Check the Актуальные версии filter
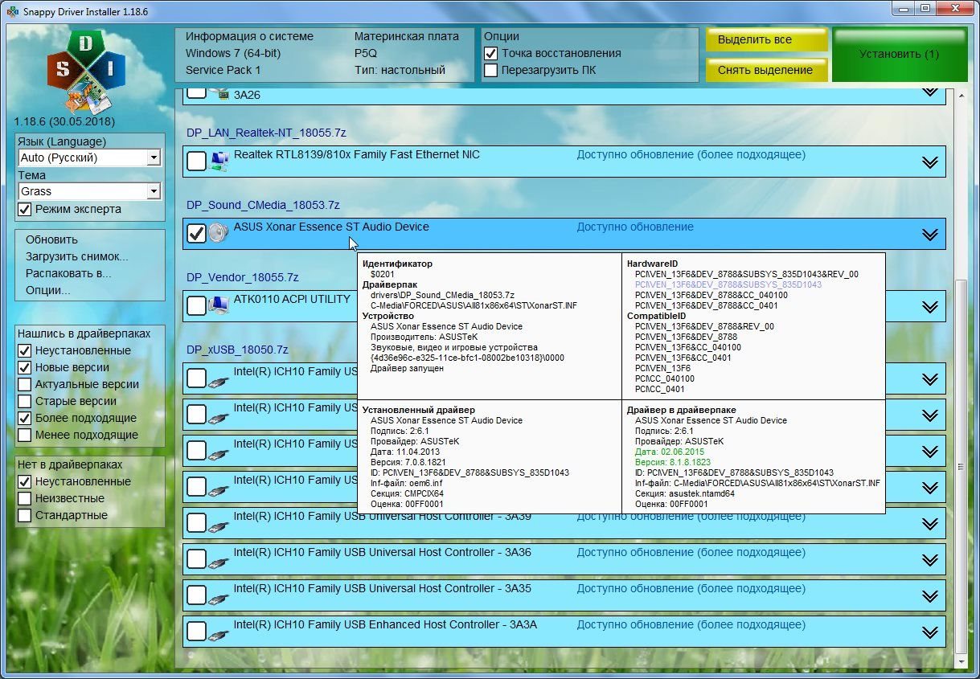Image resolution: width=980 pixels, height=679 pixels. click(x=25, y=384)
